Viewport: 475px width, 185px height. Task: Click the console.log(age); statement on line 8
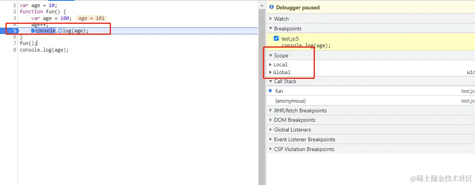coord(44,50)
